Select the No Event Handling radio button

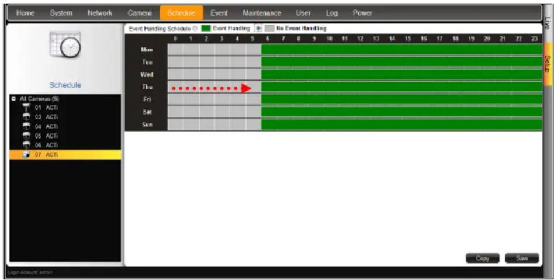click(x=258, y=28)
